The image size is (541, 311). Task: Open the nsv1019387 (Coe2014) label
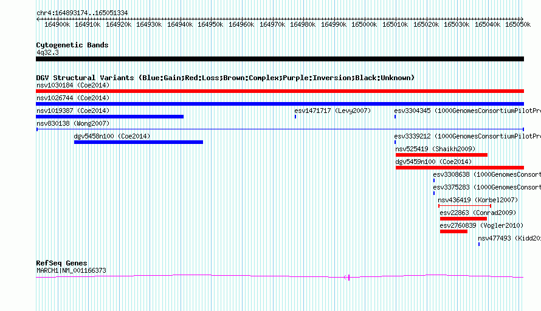click(73, 111)
